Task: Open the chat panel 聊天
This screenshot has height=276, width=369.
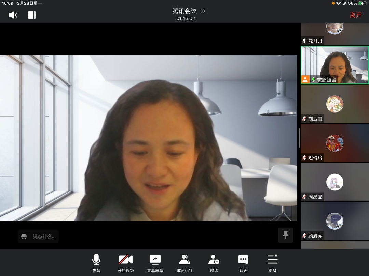Action: 243,263
